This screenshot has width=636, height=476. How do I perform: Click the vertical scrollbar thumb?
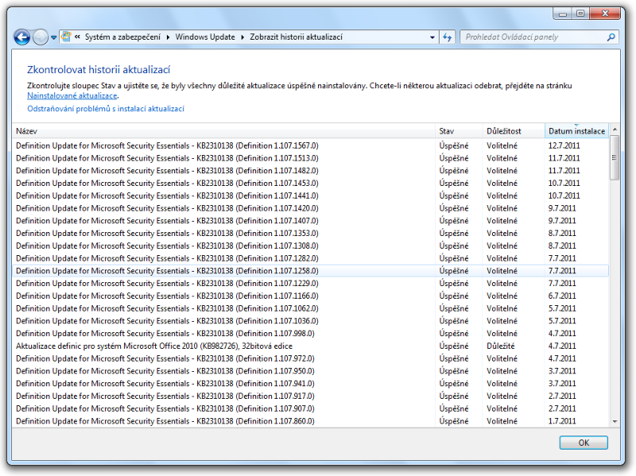615,157
